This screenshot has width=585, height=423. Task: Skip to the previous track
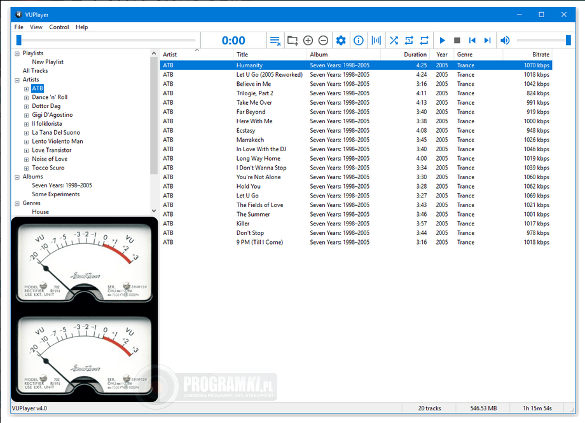coord(472,41)
